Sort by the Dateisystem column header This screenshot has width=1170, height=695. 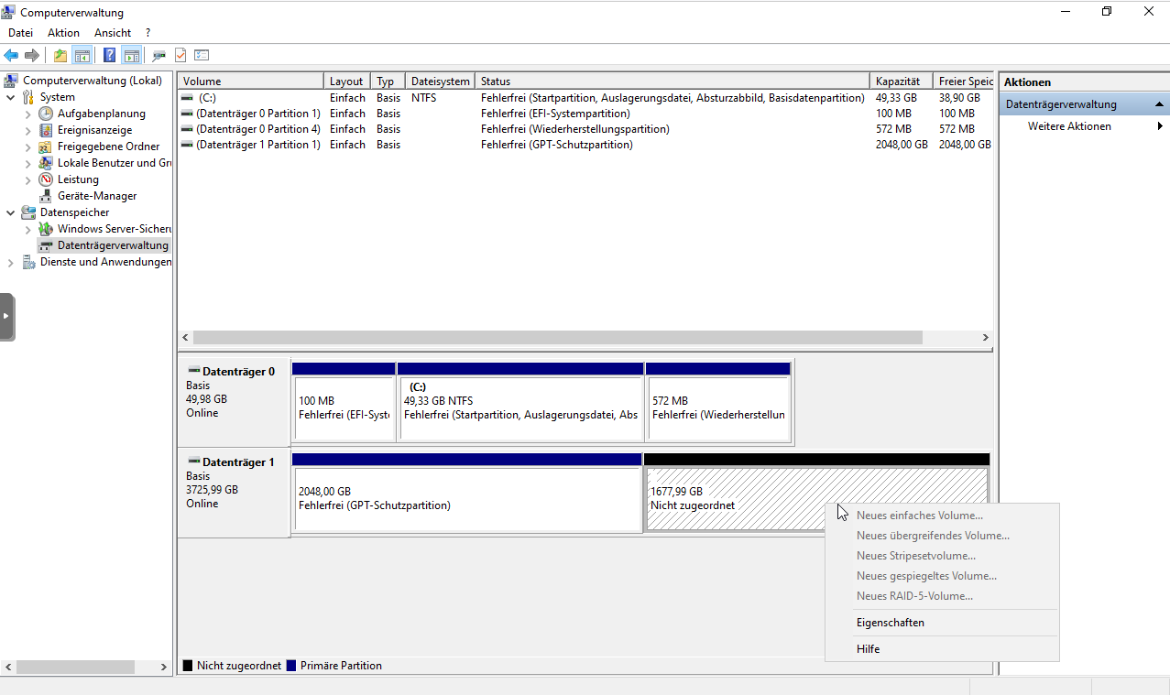click(440, 81)
